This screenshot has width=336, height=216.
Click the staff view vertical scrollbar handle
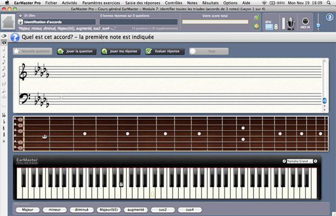[x=325, y=100]
